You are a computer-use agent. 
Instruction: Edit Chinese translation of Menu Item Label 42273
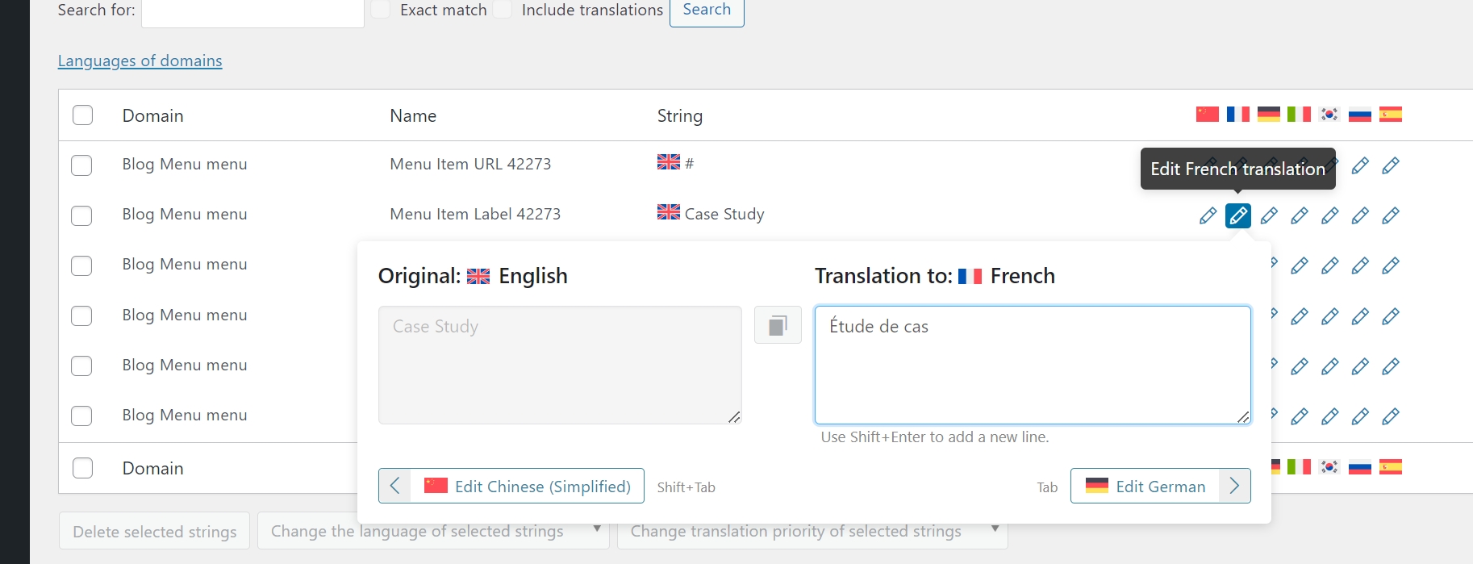tap(1208, 215)
